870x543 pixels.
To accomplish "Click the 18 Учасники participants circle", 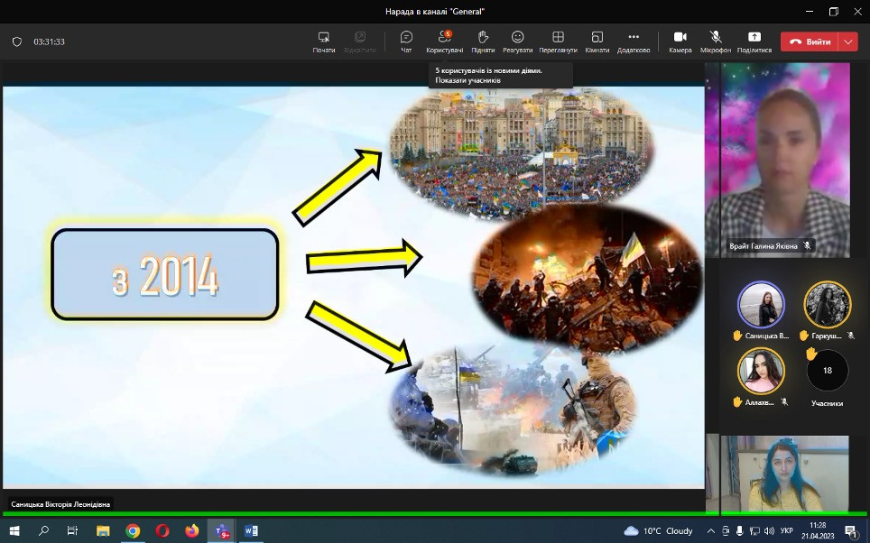I will click(x=827, y=371).
